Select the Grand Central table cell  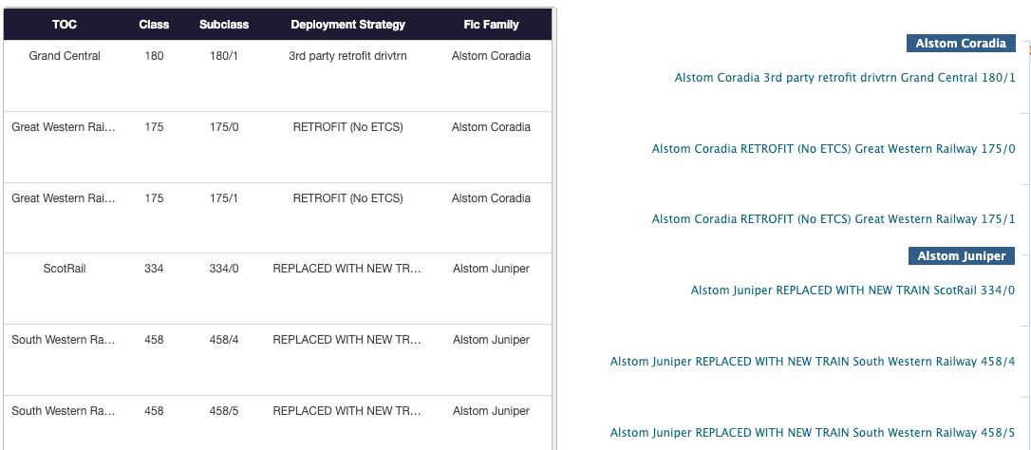tap(65, 56)
